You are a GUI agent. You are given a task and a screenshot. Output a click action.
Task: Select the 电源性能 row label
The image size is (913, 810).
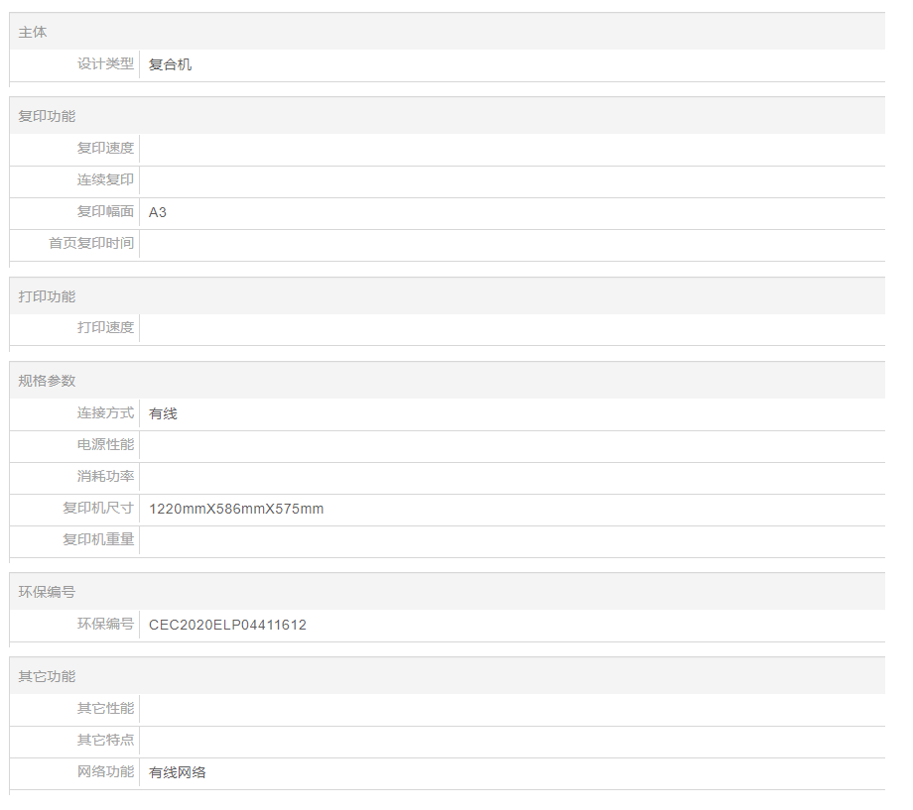pos(105,445)
